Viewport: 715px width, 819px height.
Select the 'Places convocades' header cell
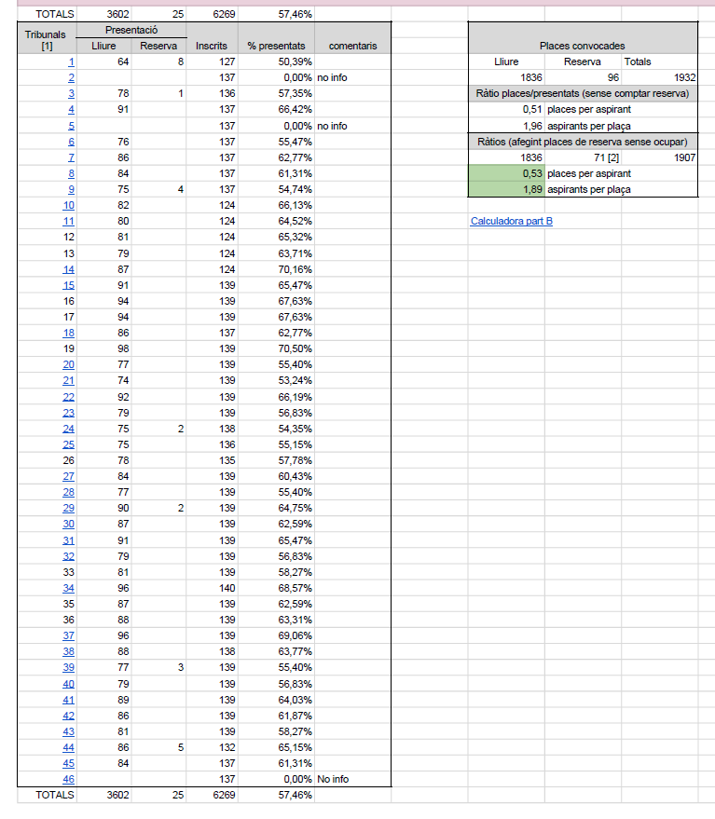(583, 38)
